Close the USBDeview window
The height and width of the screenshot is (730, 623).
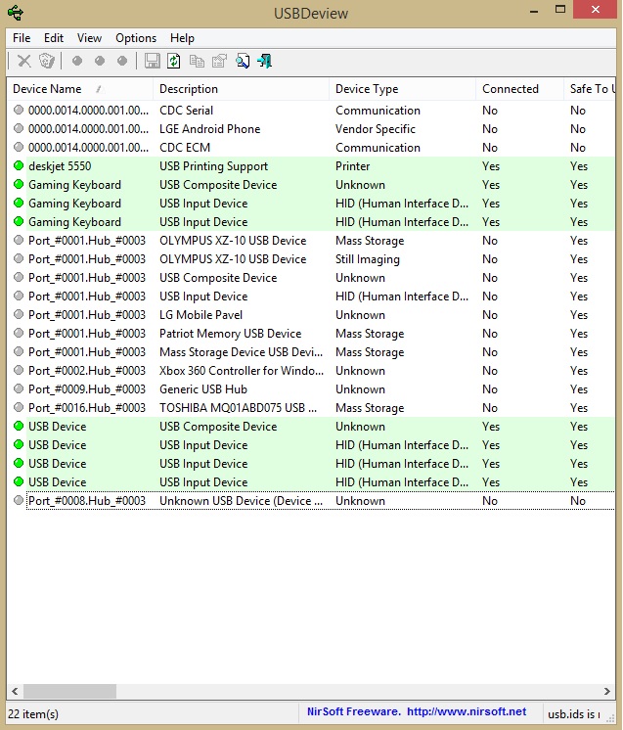[x=595, y=10]
